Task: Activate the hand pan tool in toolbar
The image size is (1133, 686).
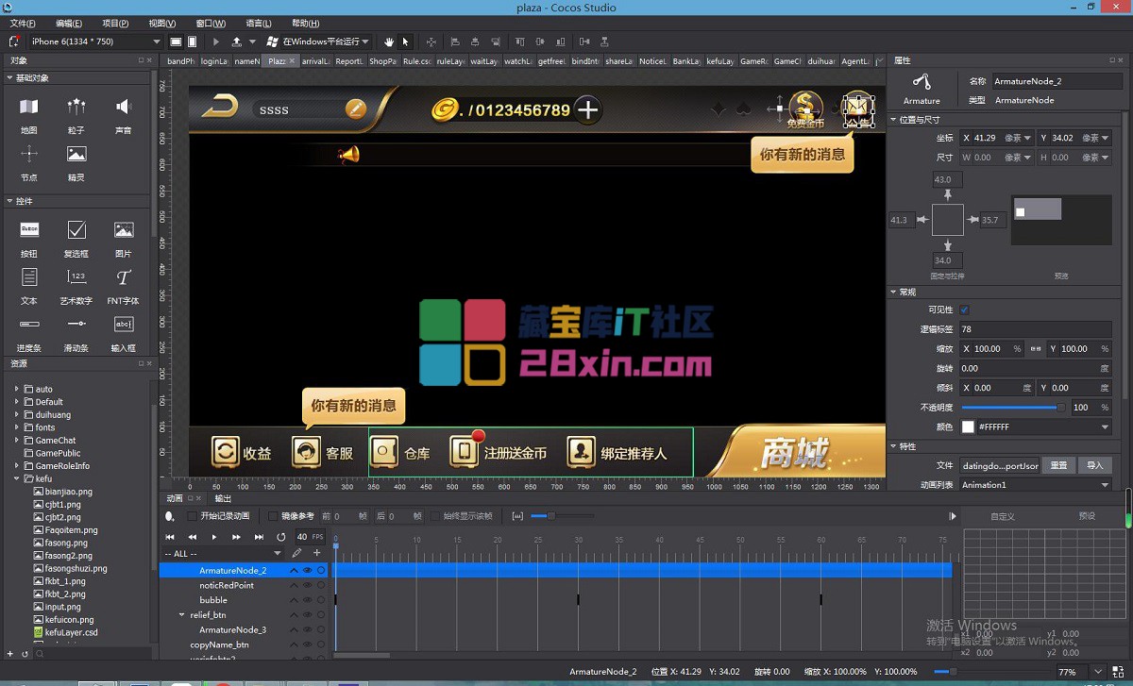Action: pyautogui.click(x=389, y=42)
